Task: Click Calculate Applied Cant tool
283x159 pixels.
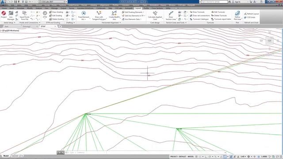Action: (155, 15)
